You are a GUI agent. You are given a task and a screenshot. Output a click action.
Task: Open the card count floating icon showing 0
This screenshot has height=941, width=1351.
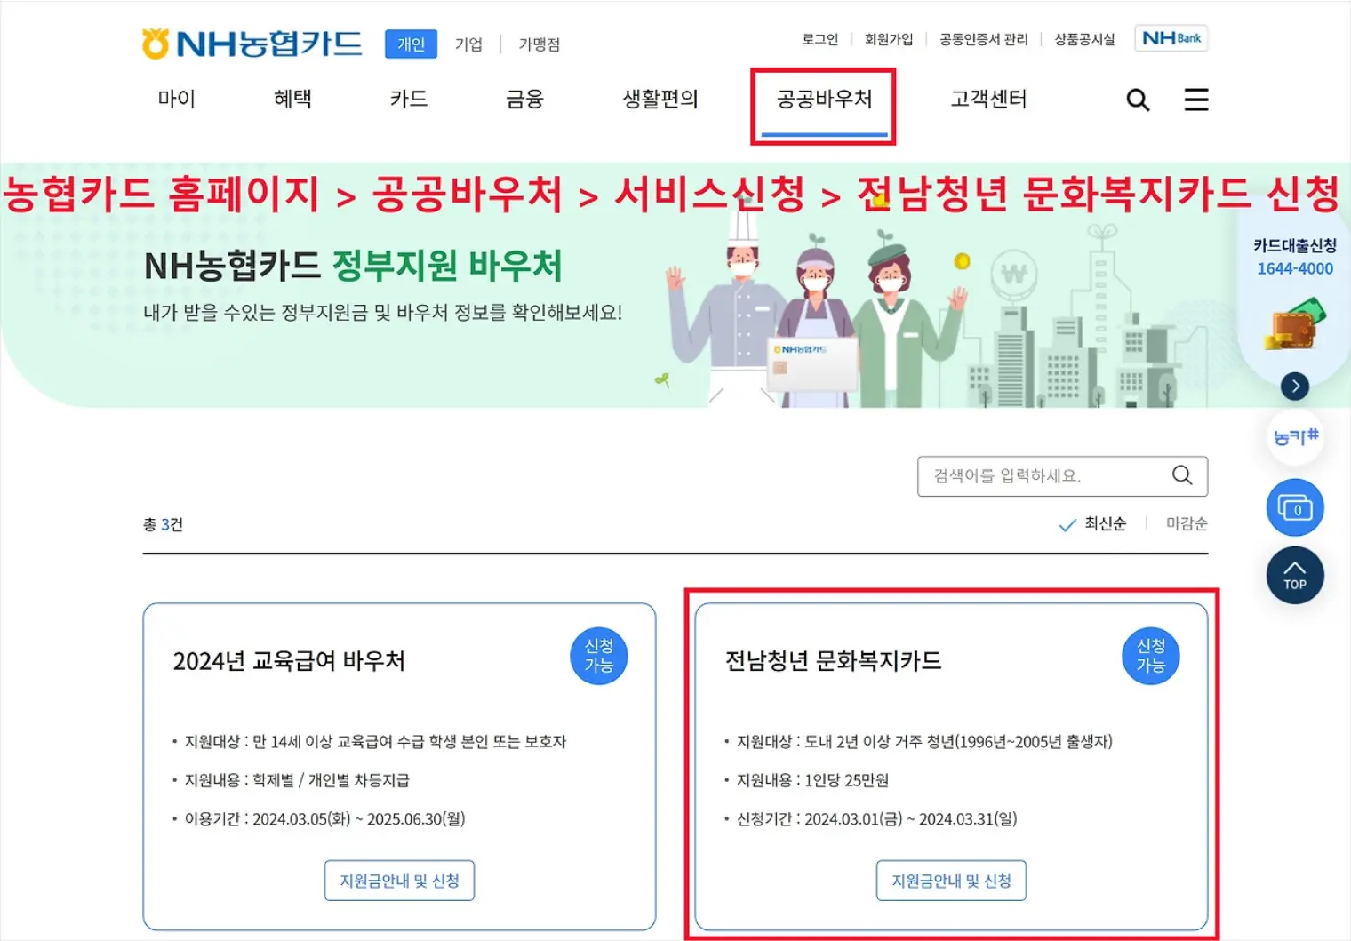tap(1294, 507)
